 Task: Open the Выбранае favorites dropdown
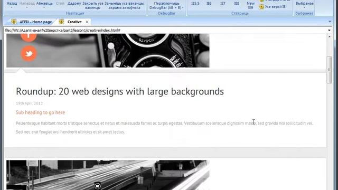pyautogui.click(x=304, y=5)
